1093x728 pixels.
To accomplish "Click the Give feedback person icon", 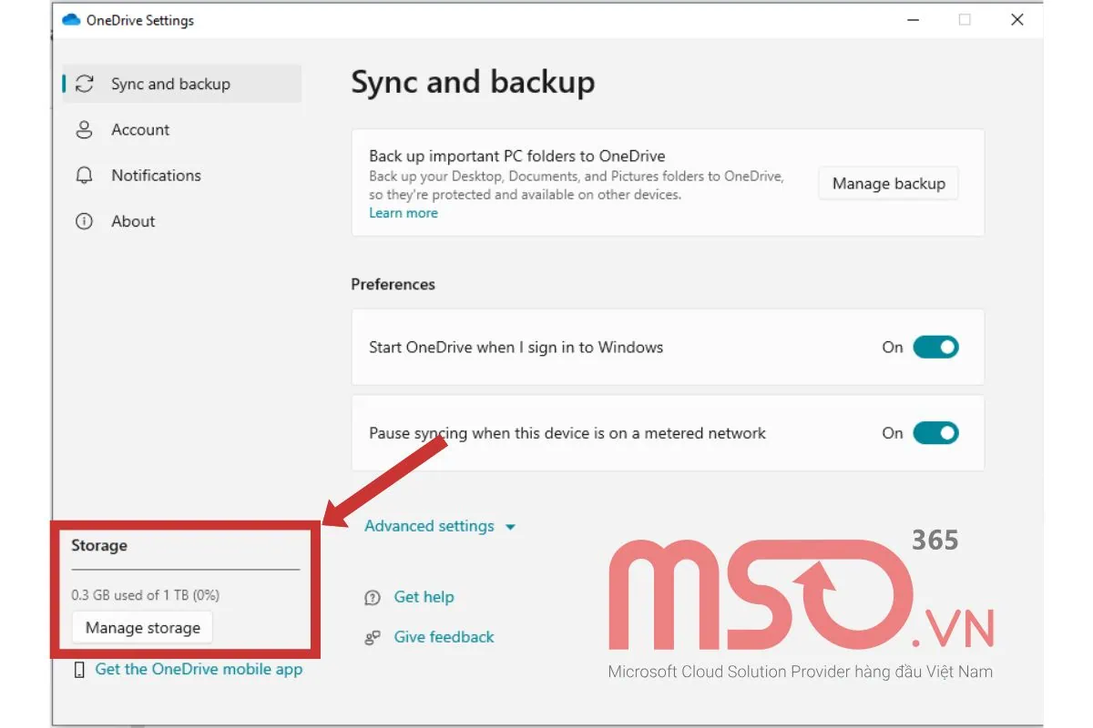I will [x=372, y=638].
